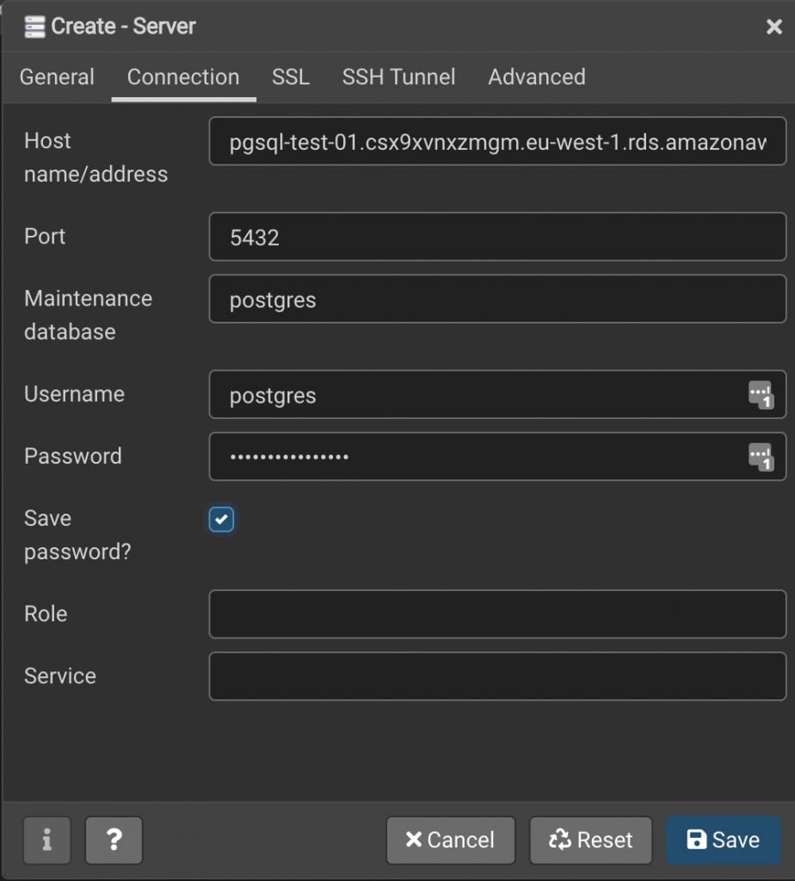The image size is (795, 881).
Task: Select the Connection tab
Action: (183, 77)
